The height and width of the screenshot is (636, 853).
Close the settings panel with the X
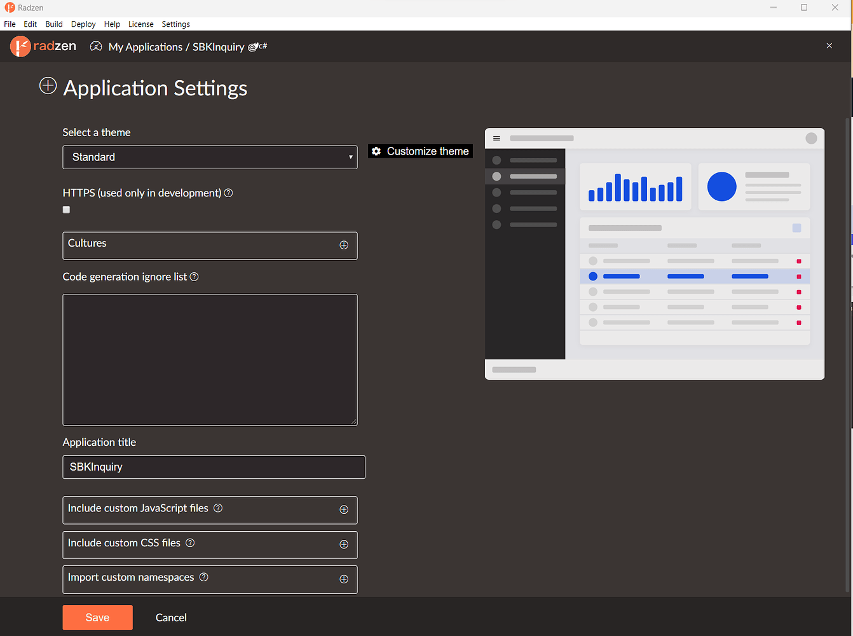click(829, 46)
